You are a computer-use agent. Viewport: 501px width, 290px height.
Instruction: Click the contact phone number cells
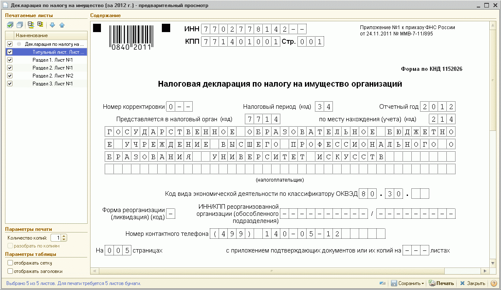pyautogui.click(x=297, y=233)
